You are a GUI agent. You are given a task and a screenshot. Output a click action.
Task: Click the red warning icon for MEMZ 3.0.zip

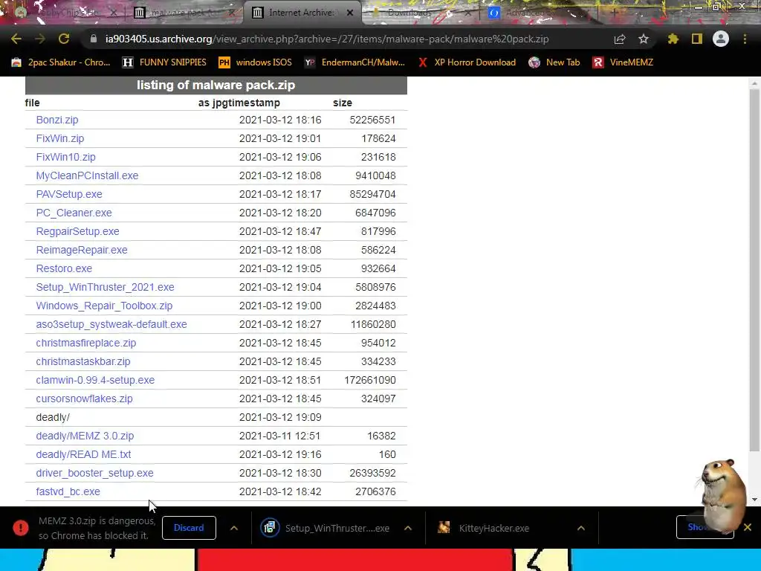20,528
